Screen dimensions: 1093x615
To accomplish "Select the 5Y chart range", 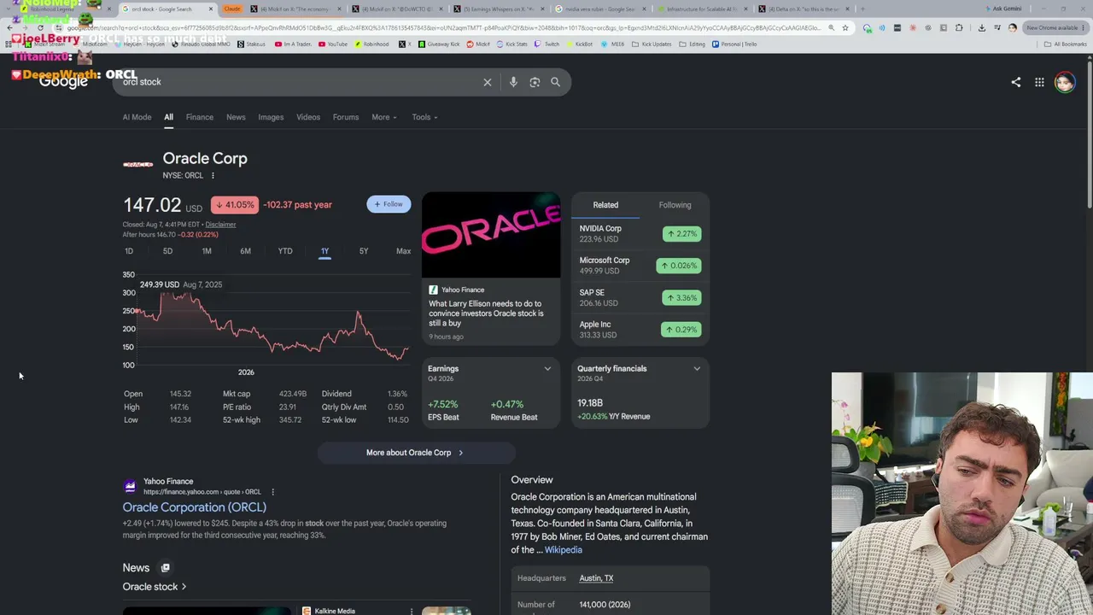I will click(x=364, y=251).
